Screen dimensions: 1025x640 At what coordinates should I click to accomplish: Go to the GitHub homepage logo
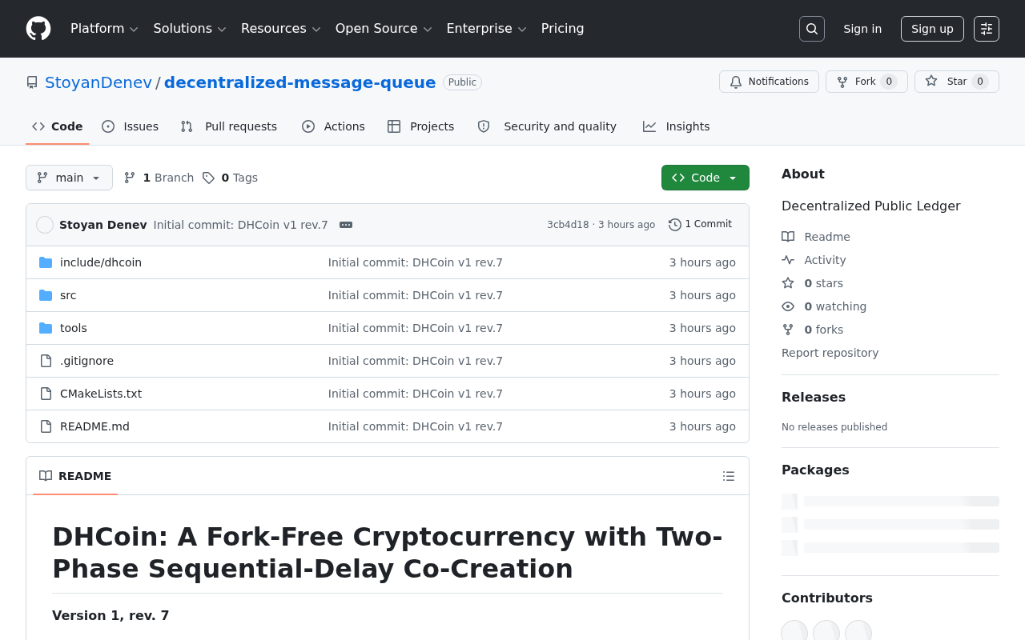click(x=38, y=29)
